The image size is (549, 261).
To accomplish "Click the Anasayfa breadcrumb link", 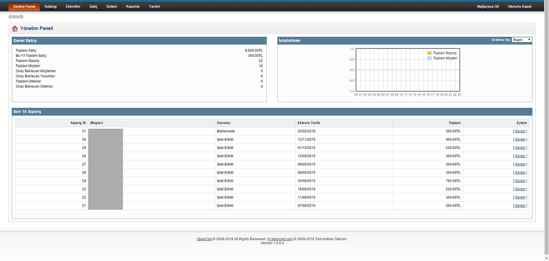I will [16, 16].
